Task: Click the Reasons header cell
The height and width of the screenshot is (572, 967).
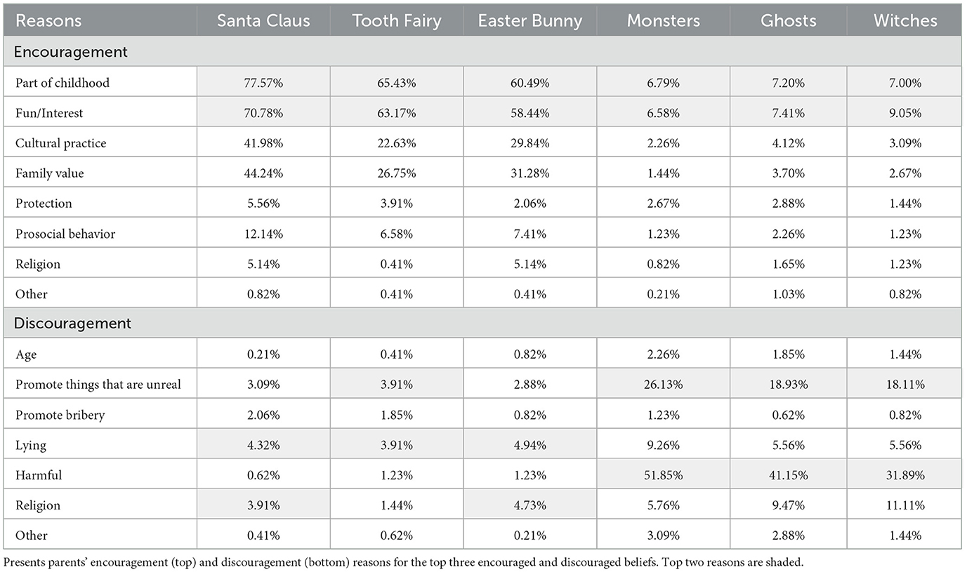Action: (48, 20)
